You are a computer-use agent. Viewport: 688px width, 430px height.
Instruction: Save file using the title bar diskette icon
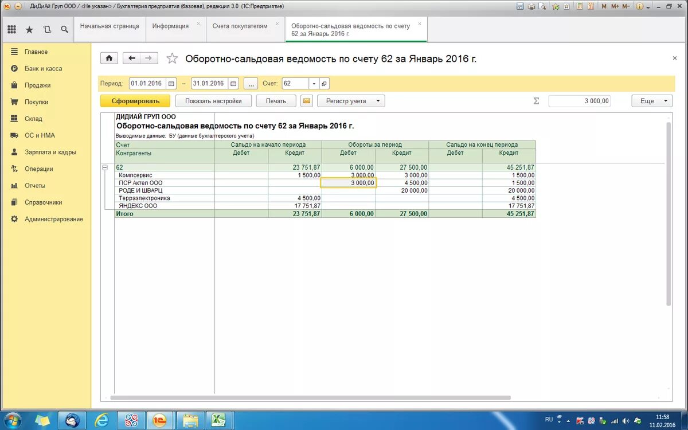[x=520, y=6]
